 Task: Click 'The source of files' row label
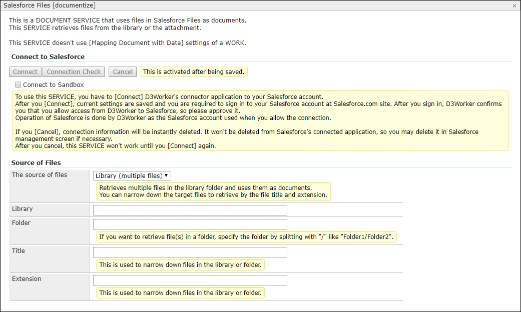tap(40, 175)
